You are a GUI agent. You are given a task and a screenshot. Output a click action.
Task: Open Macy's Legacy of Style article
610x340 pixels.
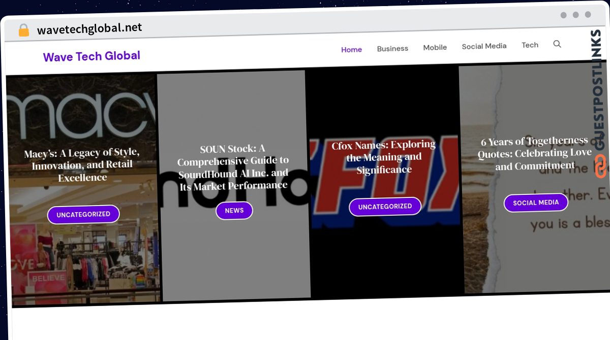coord(82,165)
